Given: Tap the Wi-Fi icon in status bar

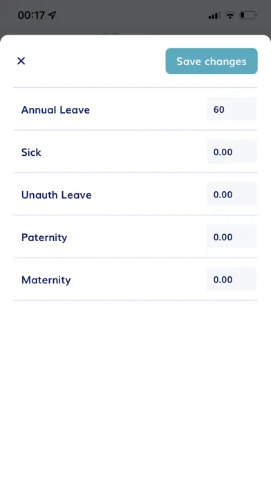Looking at the screenshot, I should point(230,15).
